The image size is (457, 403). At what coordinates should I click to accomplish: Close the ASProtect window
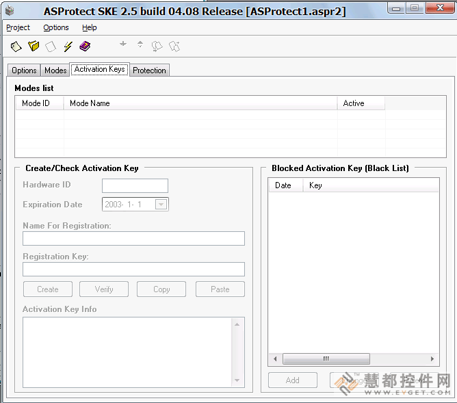(x=440, y=8)
